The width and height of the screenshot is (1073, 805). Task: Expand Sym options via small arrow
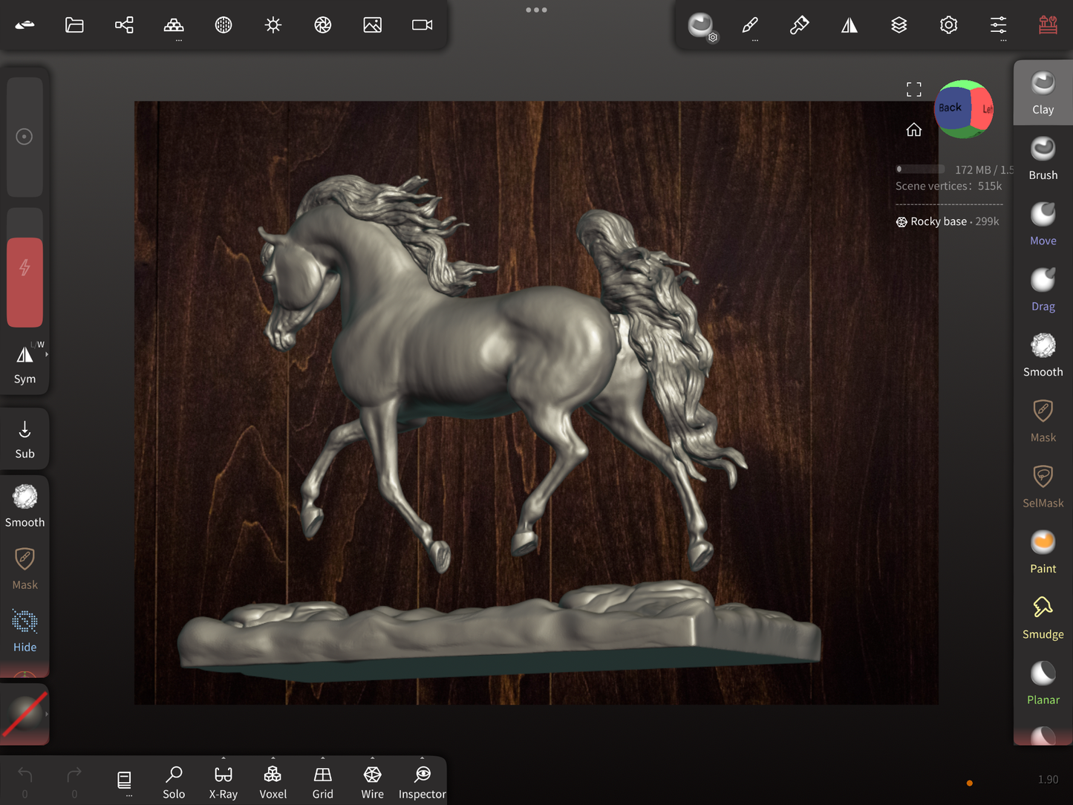tap(47, 355)
